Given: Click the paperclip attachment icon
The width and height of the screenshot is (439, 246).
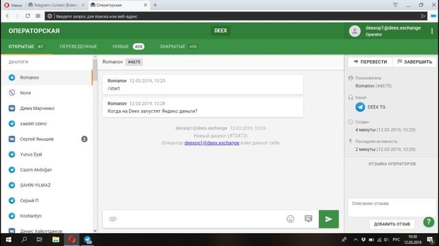Looking at the screenshot, I should pos(112,219).
